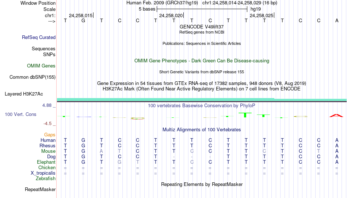347x198 pixels.
Task: Click the red A logo in conservation track
Action: click(x=336, y=116)
